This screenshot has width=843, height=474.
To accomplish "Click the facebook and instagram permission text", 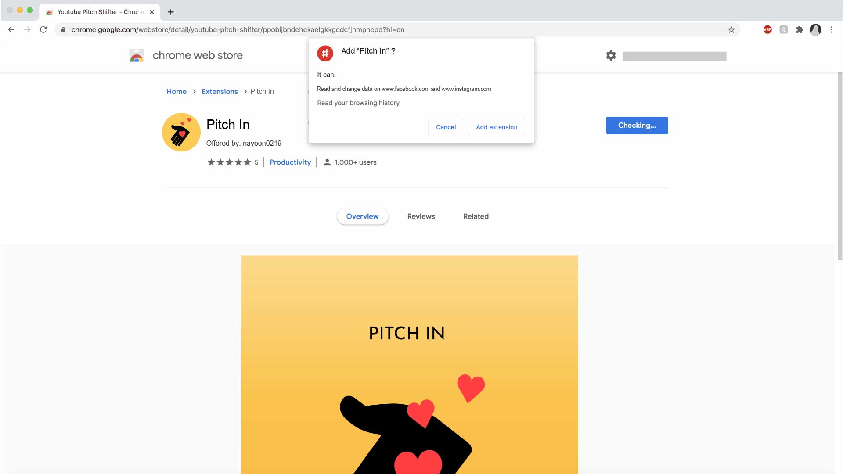I will coord(403,89).
